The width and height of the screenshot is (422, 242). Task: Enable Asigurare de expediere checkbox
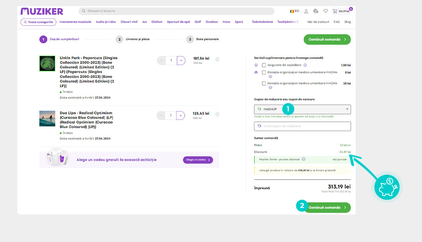coord(264,65)
